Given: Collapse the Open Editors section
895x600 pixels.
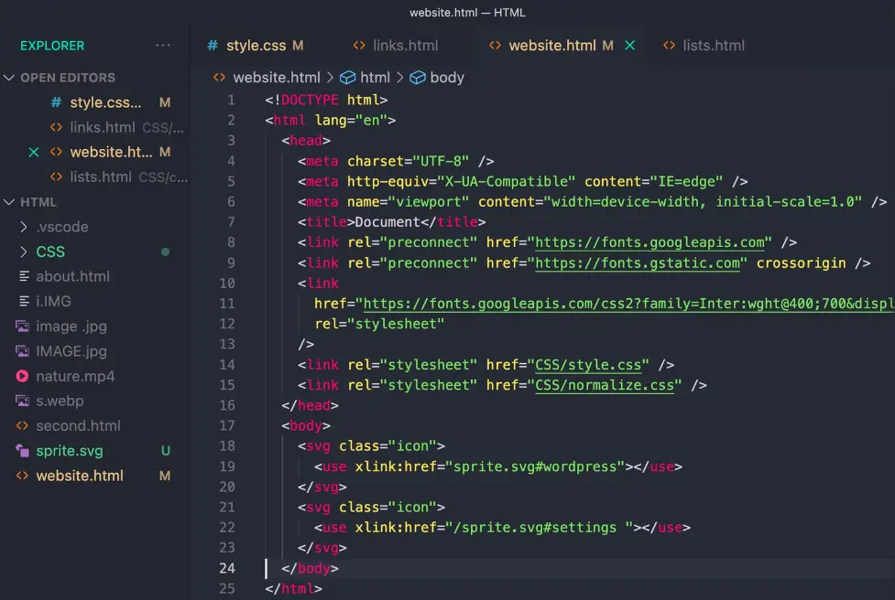Looking at the screenshot, I should click(x=10, y=78).
